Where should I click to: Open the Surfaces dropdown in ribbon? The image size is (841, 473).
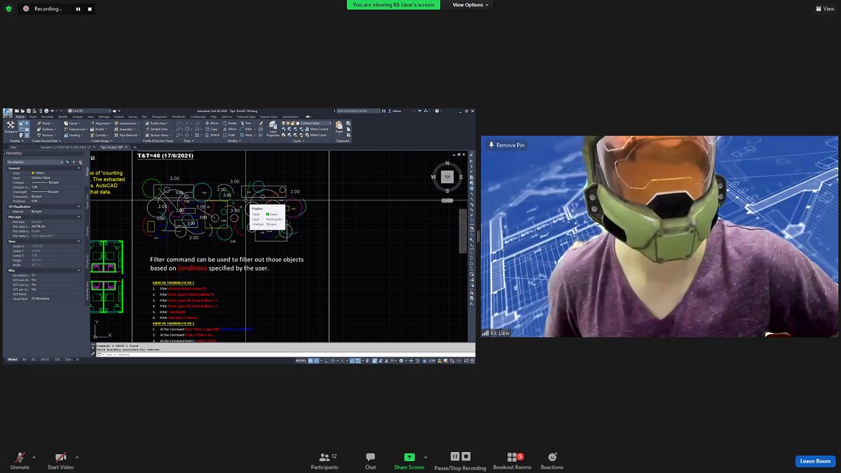[46, 129]
